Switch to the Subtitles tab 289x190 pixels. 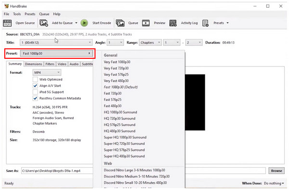tap(87, 64)
